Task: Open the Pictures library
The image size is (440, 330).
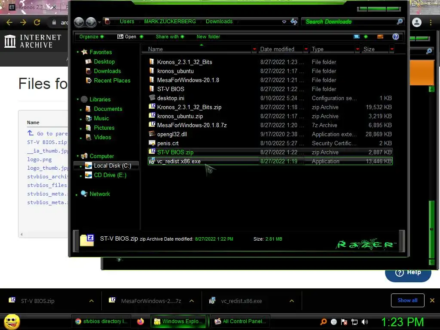Action: [x=104, y=128]
